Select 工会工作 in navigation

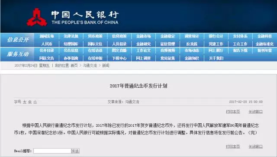pos(240,44)
